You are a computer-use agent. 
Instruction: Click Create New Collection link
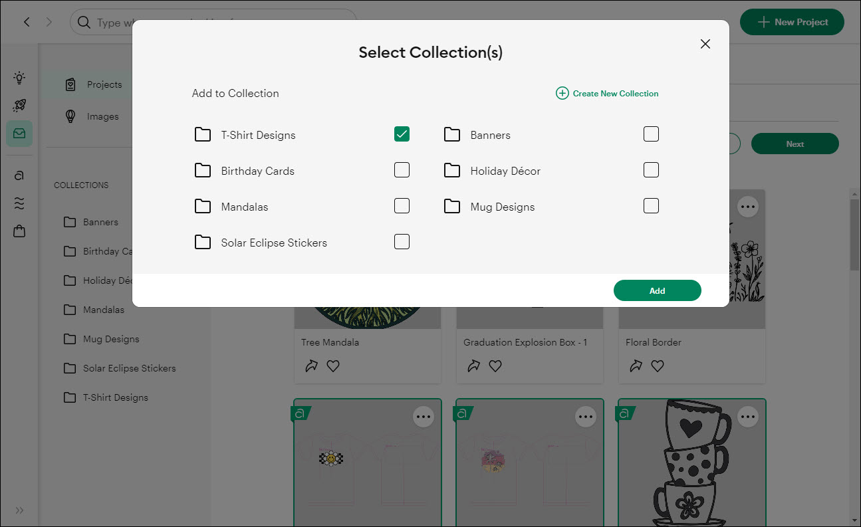click(x=607, y=94)
